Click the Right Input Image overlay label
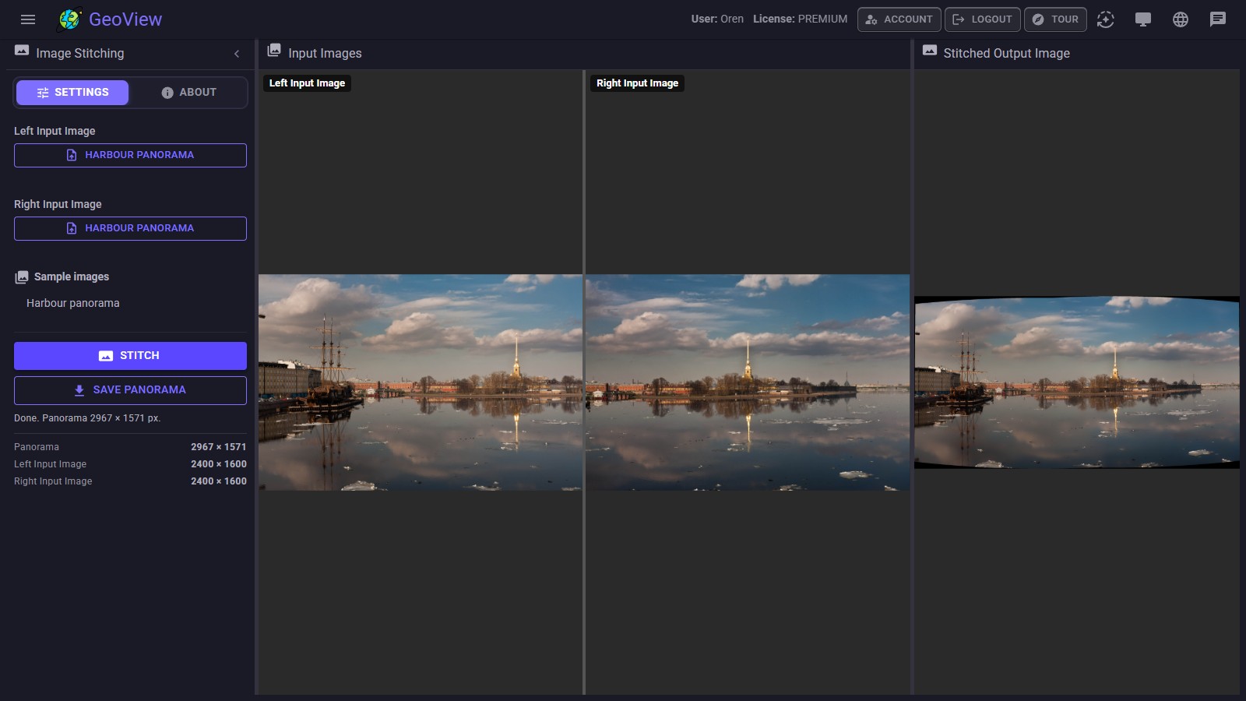 (637, 83)
